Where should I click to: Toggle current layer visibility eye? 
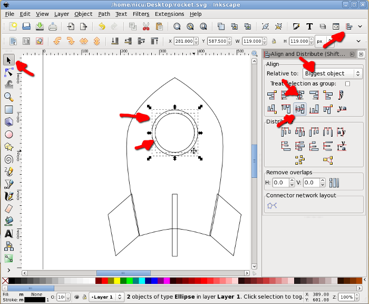77,297
